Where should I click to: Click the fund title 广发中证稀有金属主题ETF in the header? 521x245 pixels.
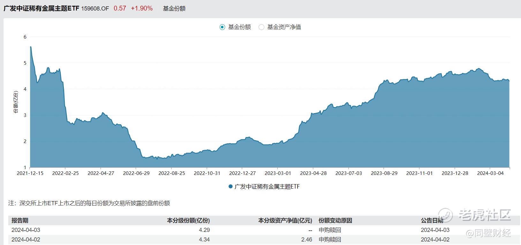coord(41,9)
